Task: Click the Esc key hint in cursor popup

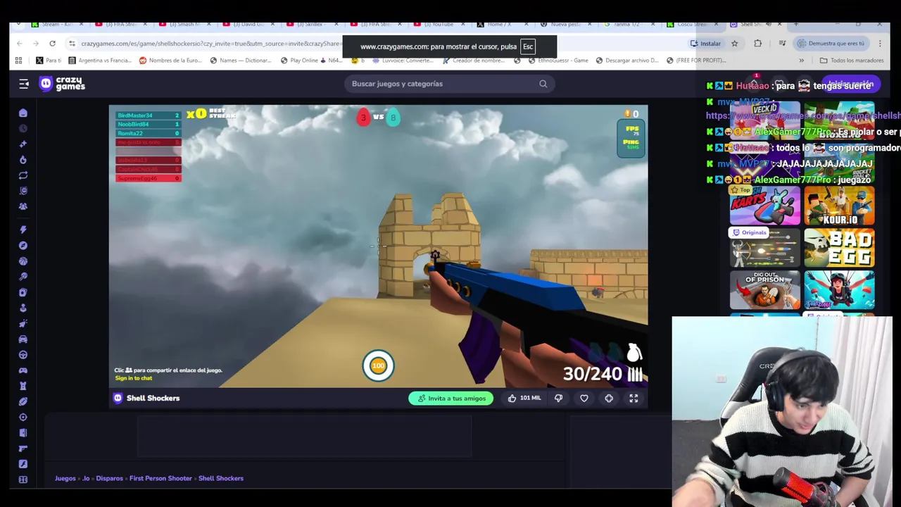Action: [x=528, y=46]
